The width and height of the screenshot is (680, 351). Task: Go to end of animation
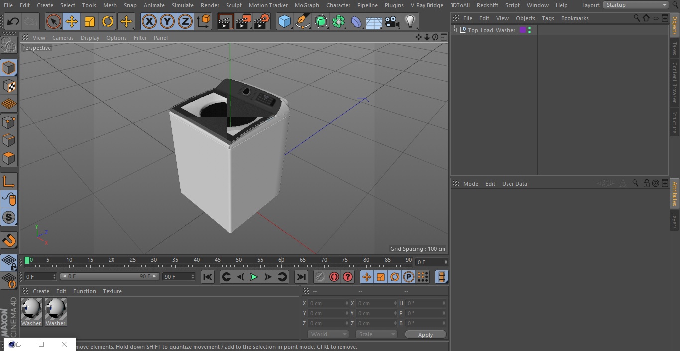coord(301,277)
